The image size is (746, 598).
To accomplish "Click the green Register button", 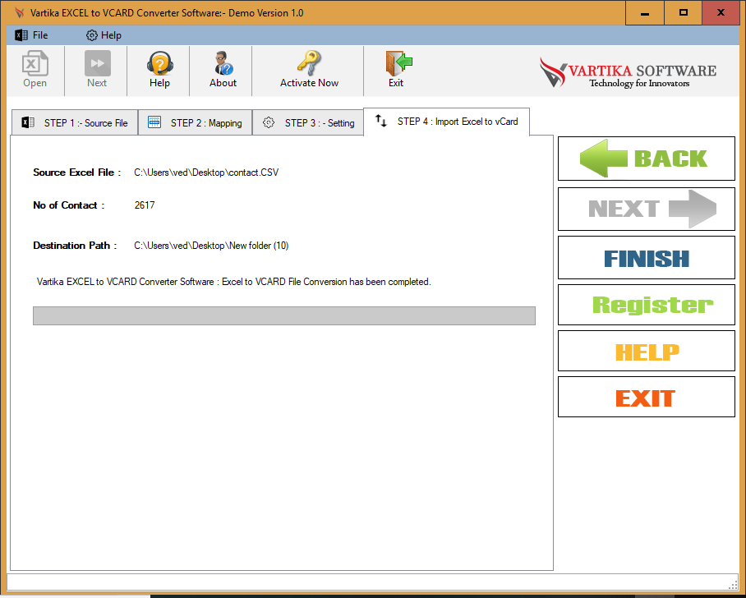I will pos(646,305).
